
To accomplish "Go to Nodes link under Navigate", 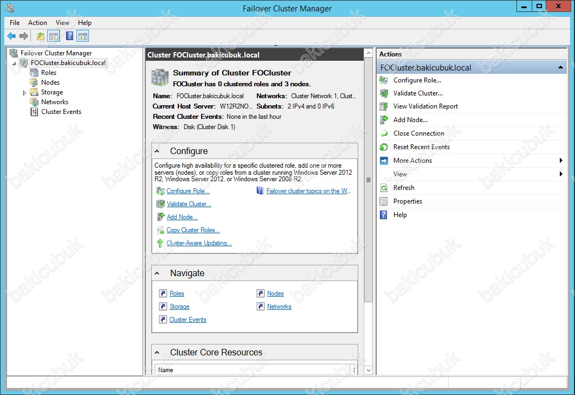I will [x=275, y=294].
